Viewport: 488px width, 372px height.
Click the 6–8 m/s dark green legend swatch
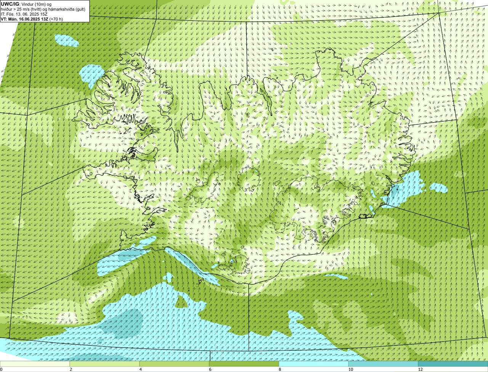[244, 364]
